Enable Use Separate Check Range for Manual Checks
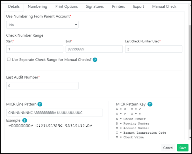Viewport: 192px width, 154px height. 9,59
